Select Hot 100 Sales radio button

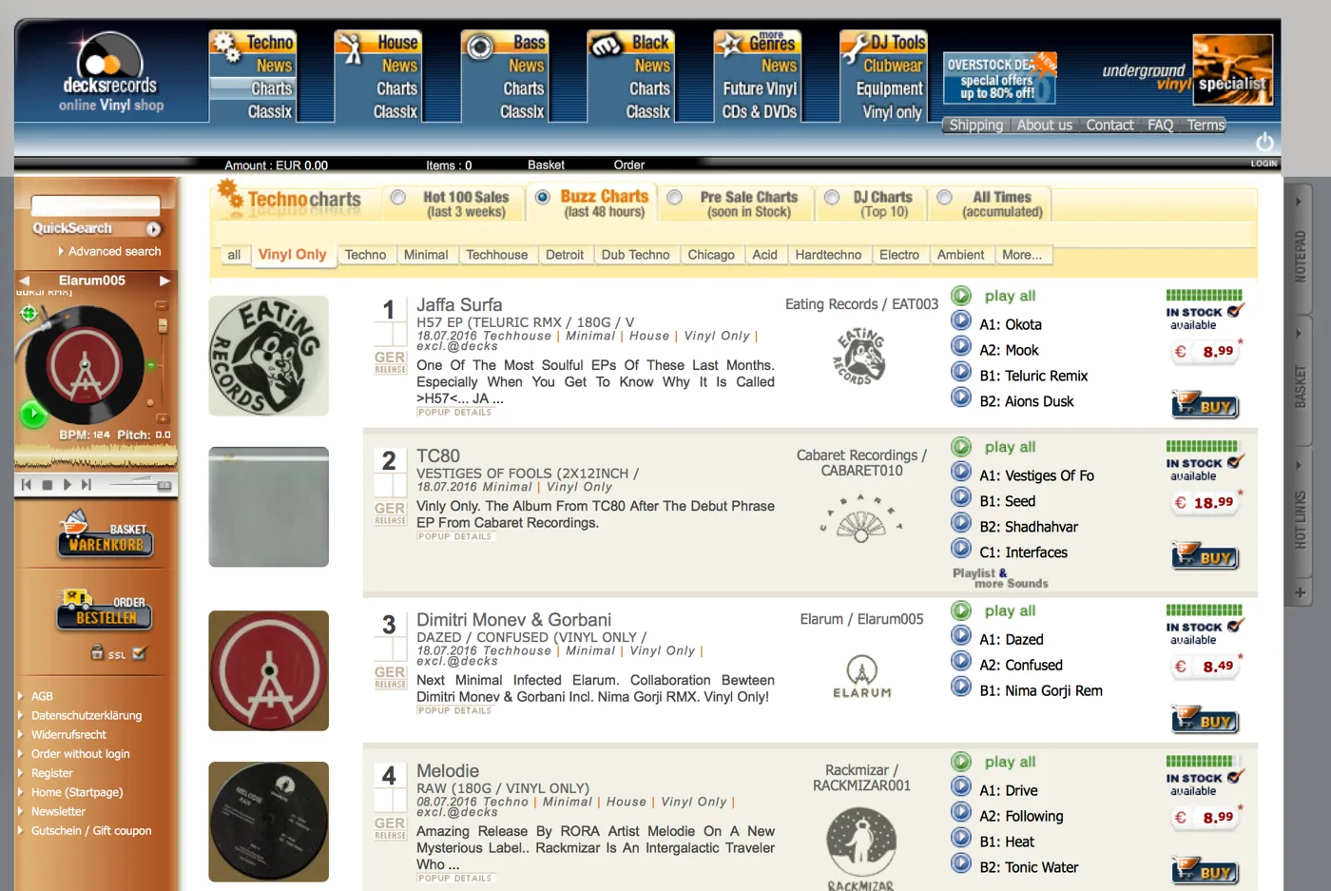coord(398,198)
